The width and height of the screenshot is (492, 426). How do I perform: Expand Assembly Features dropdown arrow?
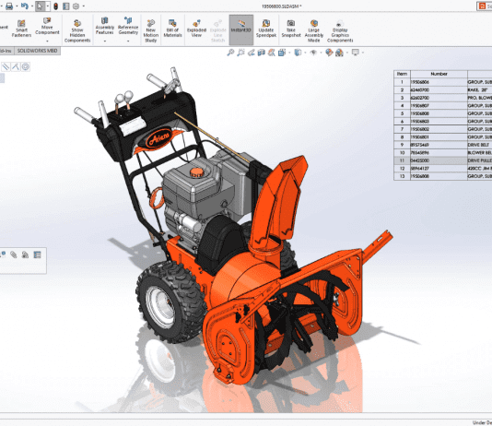(104, 41)
